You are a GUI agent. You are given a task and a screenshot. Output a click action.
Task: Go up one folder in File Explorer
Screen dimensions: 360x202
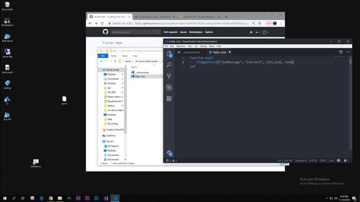pos(115,61)
